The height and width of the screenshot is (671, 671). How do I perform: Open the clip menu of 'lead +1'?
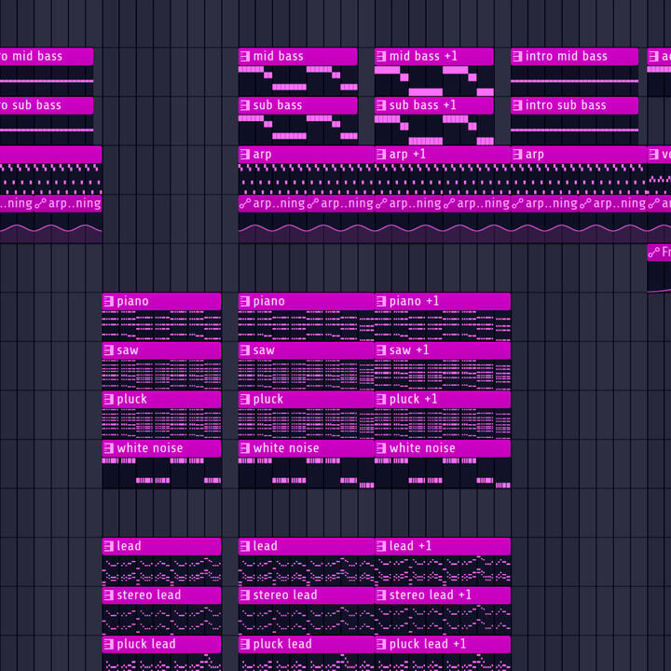[x=381, y=547]
